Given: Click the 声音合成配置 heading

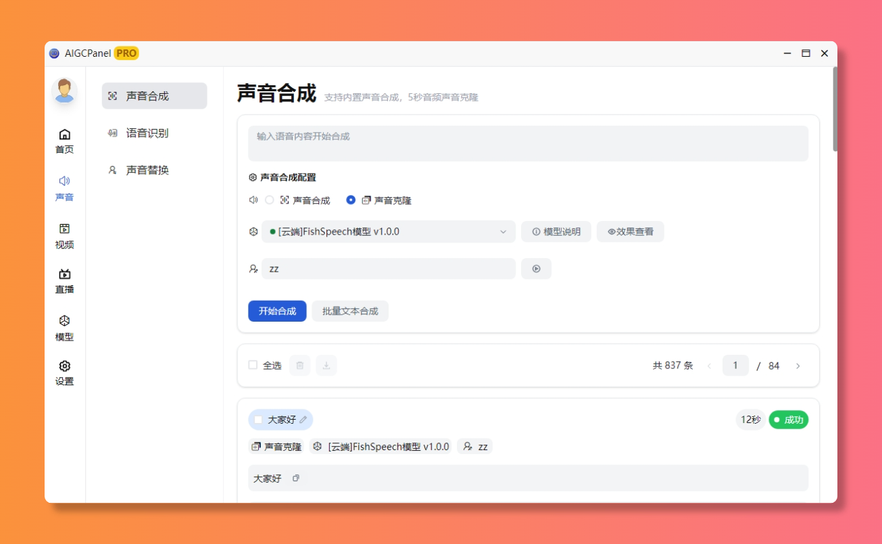Looking at the screenshot, I should click(288, 177).
